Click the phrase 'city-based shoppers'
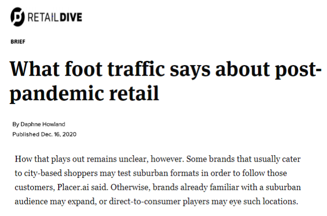 [61, 173]
